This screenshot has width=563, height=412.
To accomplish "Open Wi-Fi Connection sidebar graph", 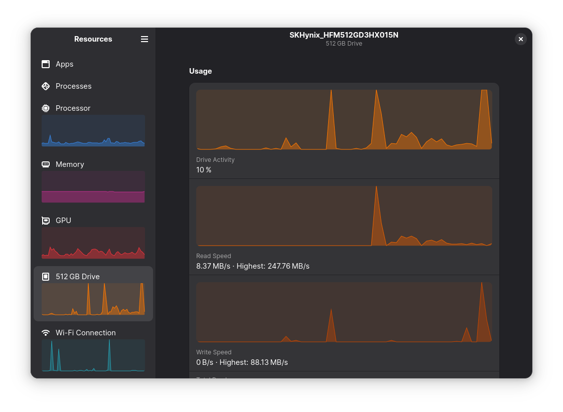I will click(x=93, y=355).
